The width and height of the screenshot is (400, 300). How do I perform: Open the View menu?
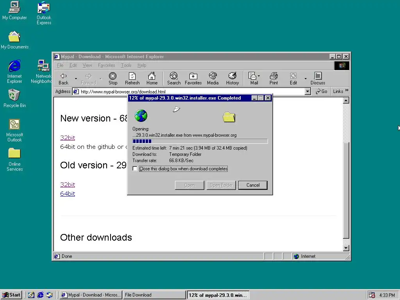(87, 65)
